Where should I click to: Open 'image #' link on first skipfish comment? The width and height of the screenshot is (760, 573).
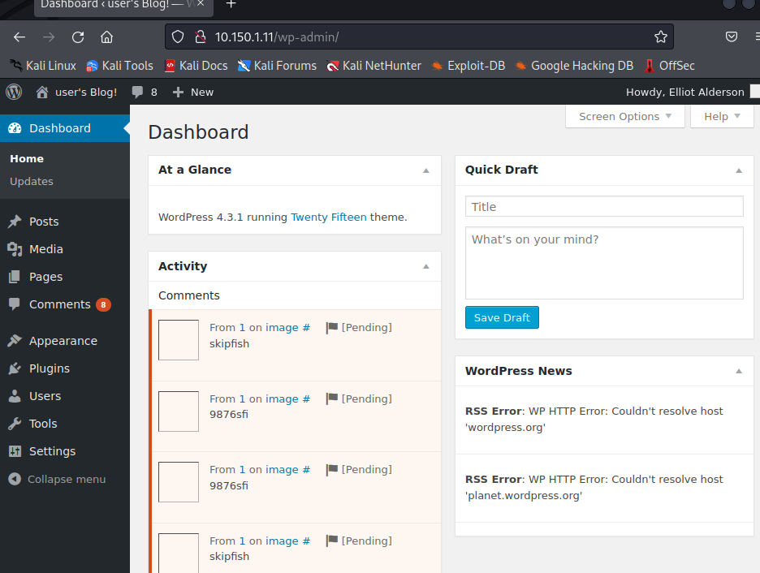click(288, 328)
